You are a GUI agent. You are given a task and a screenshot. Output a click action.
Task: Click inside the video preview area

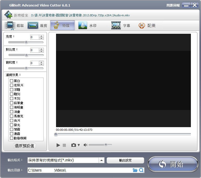[x=123, y=80]
